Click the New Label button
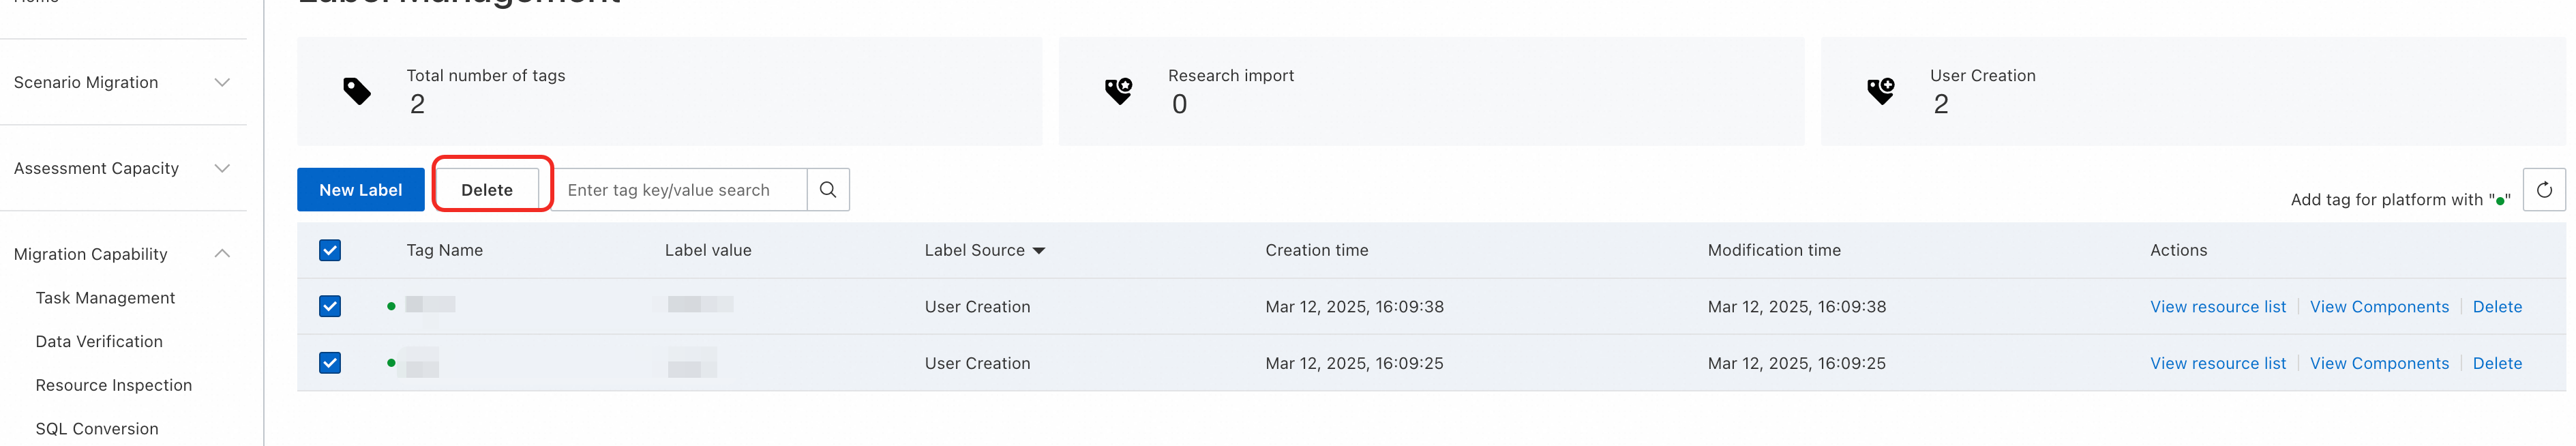 [360, 190]
